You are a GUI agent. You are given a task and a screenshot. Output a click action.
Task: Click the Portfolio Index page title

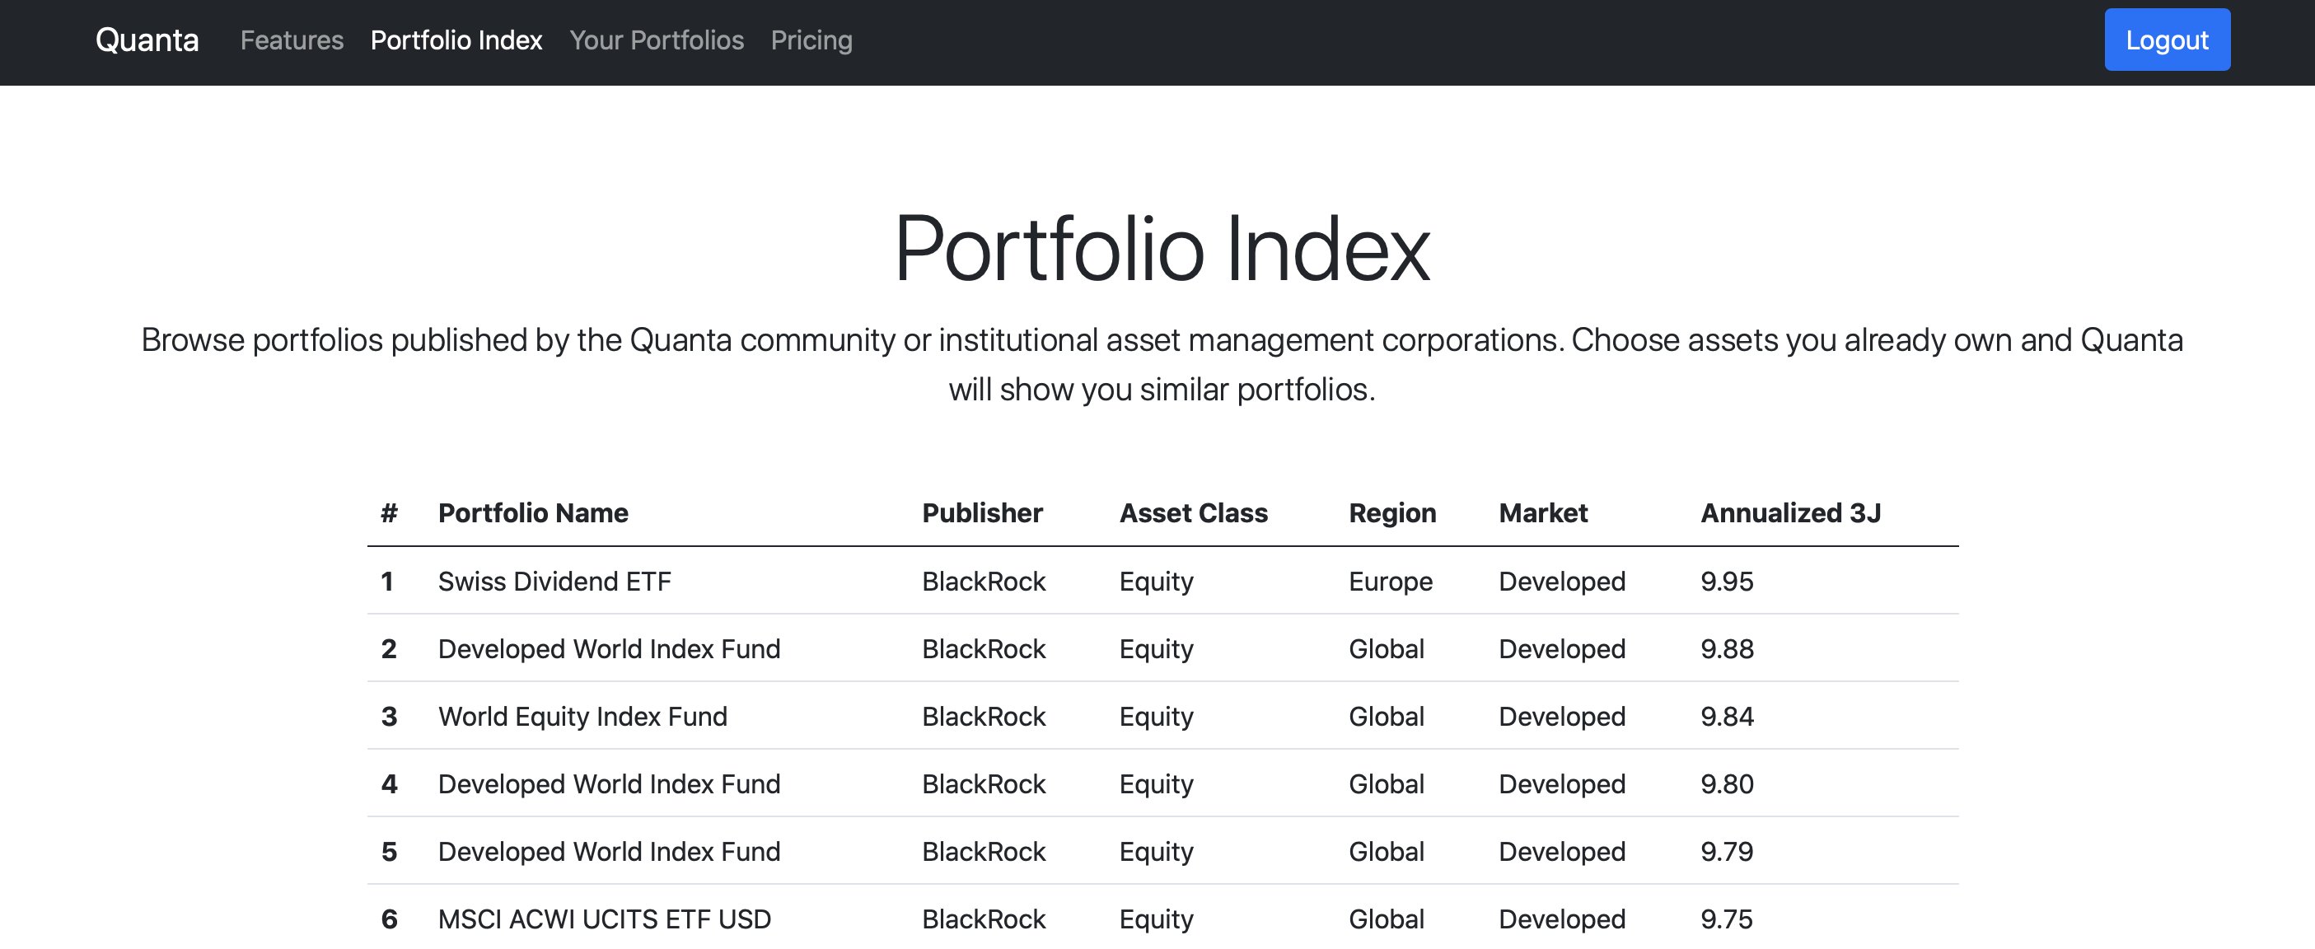pyautogui.click(x=1157, y=251)
